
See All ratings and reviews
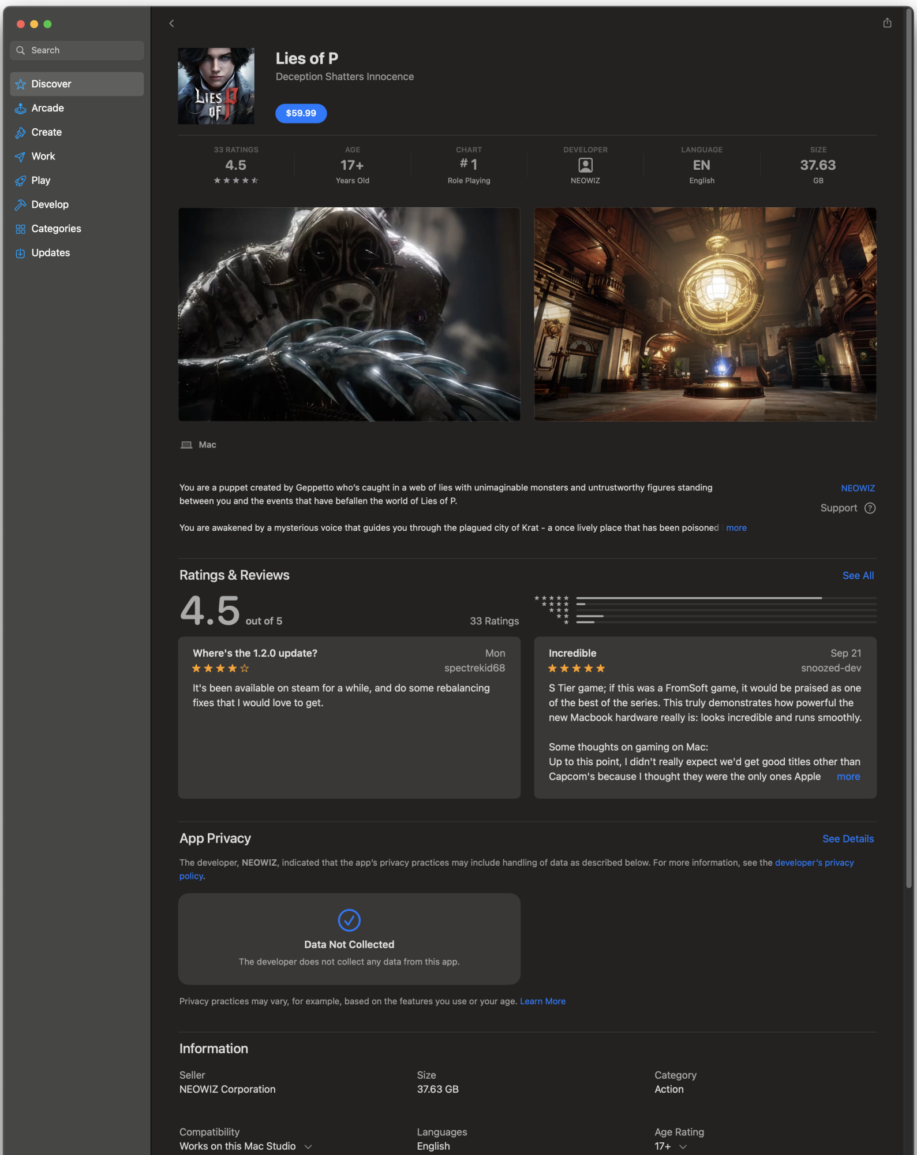point(858,576)
